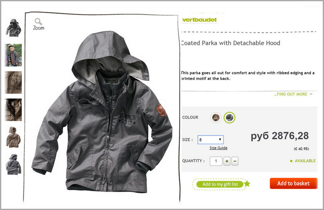Open the size dropdown showing 8
Viewport: 324px width, 210px height.
(x=210, y=140)
